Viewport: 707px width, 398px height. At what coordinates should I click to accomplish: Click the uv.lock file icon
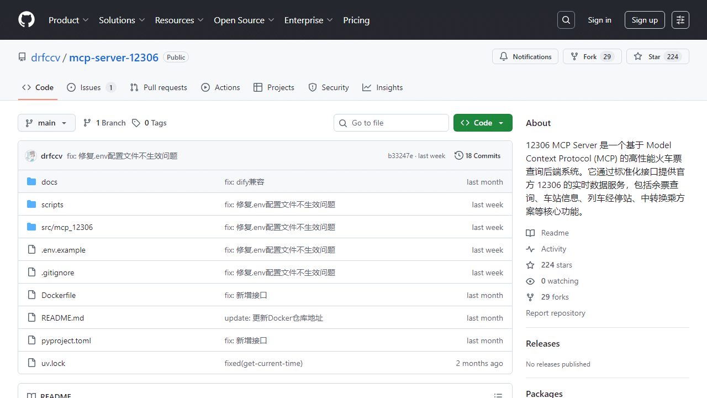(31, 363)
